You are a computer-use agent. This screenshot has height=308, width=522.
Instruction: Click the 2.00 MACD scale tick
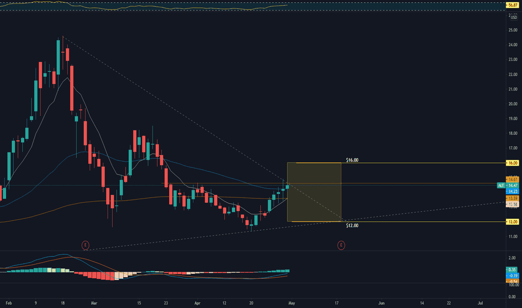coord(512,258)
